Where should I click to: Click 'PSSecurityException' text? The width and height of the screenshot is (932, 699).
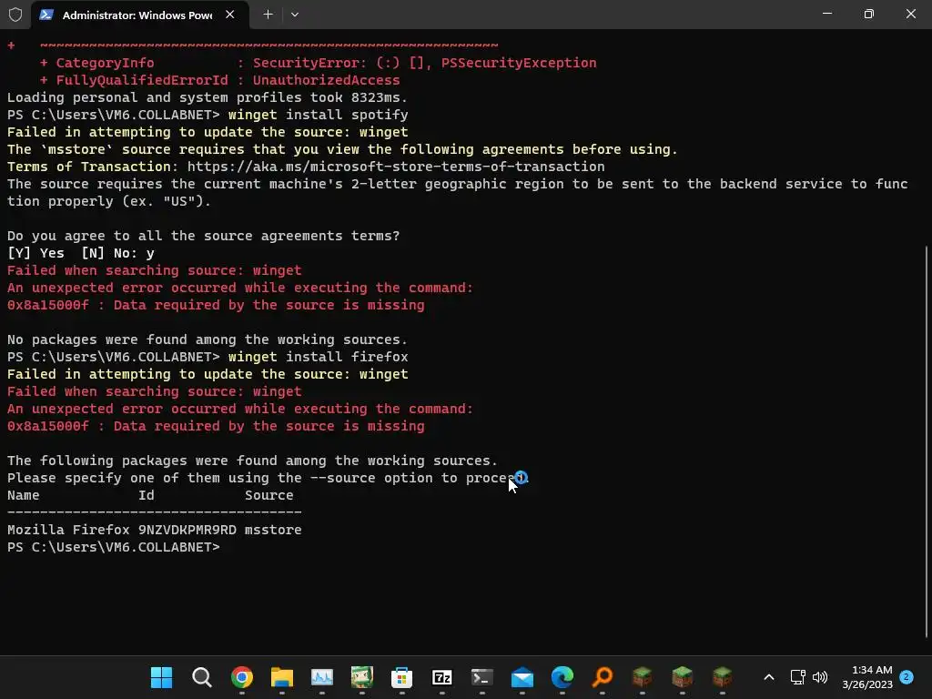(518, 63)
